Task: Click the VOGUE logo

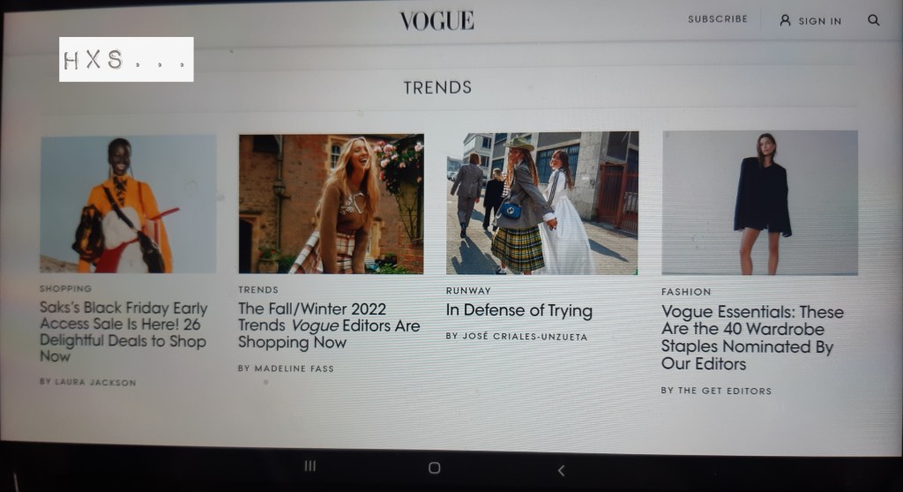Action: (437, 21)
